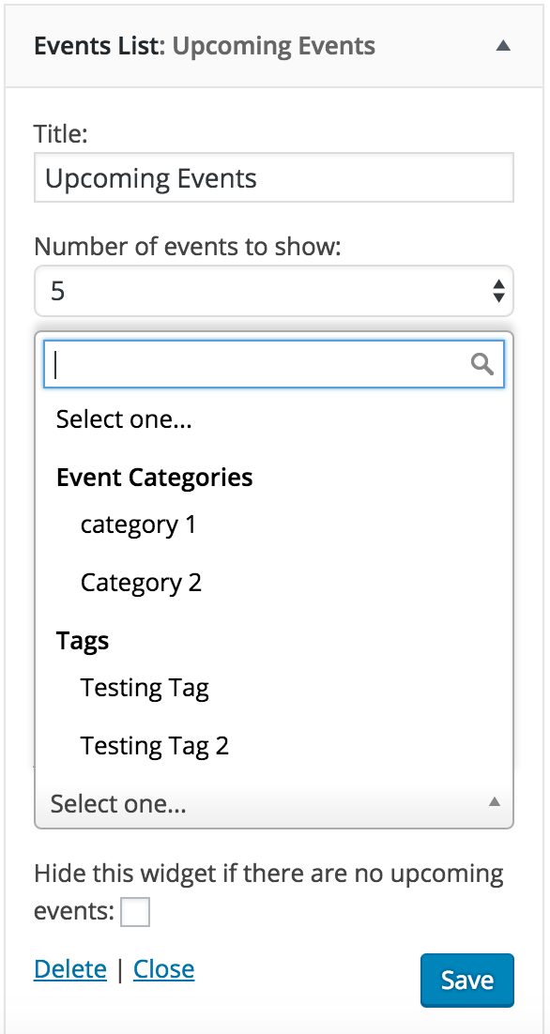Save the widget settings
The image size is (550, 1034).
coord(466,980)
